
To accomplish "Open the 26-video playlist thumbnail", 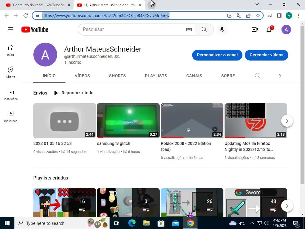I will pyautogui.click(x=192, y=202).
